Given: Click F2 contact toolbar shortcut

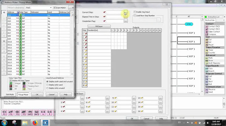Looking at the screenshot, I should pos(4,113).
